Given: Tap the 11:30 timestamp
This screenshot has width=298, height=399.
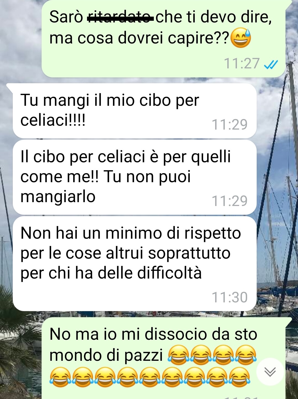Looking at the screenshot, I should click(x=230, y=297).
